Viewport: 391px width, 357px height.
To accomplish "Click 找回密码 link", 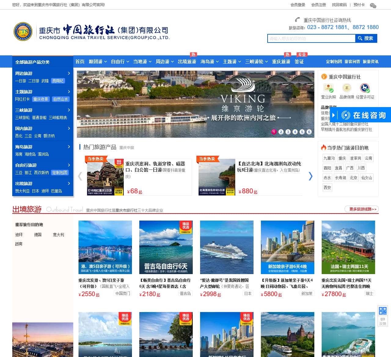I will click(339, 5).
